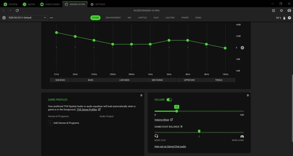Toggle the Volume switch off
This screenshot has height=156, width=293.
[169, 100]
